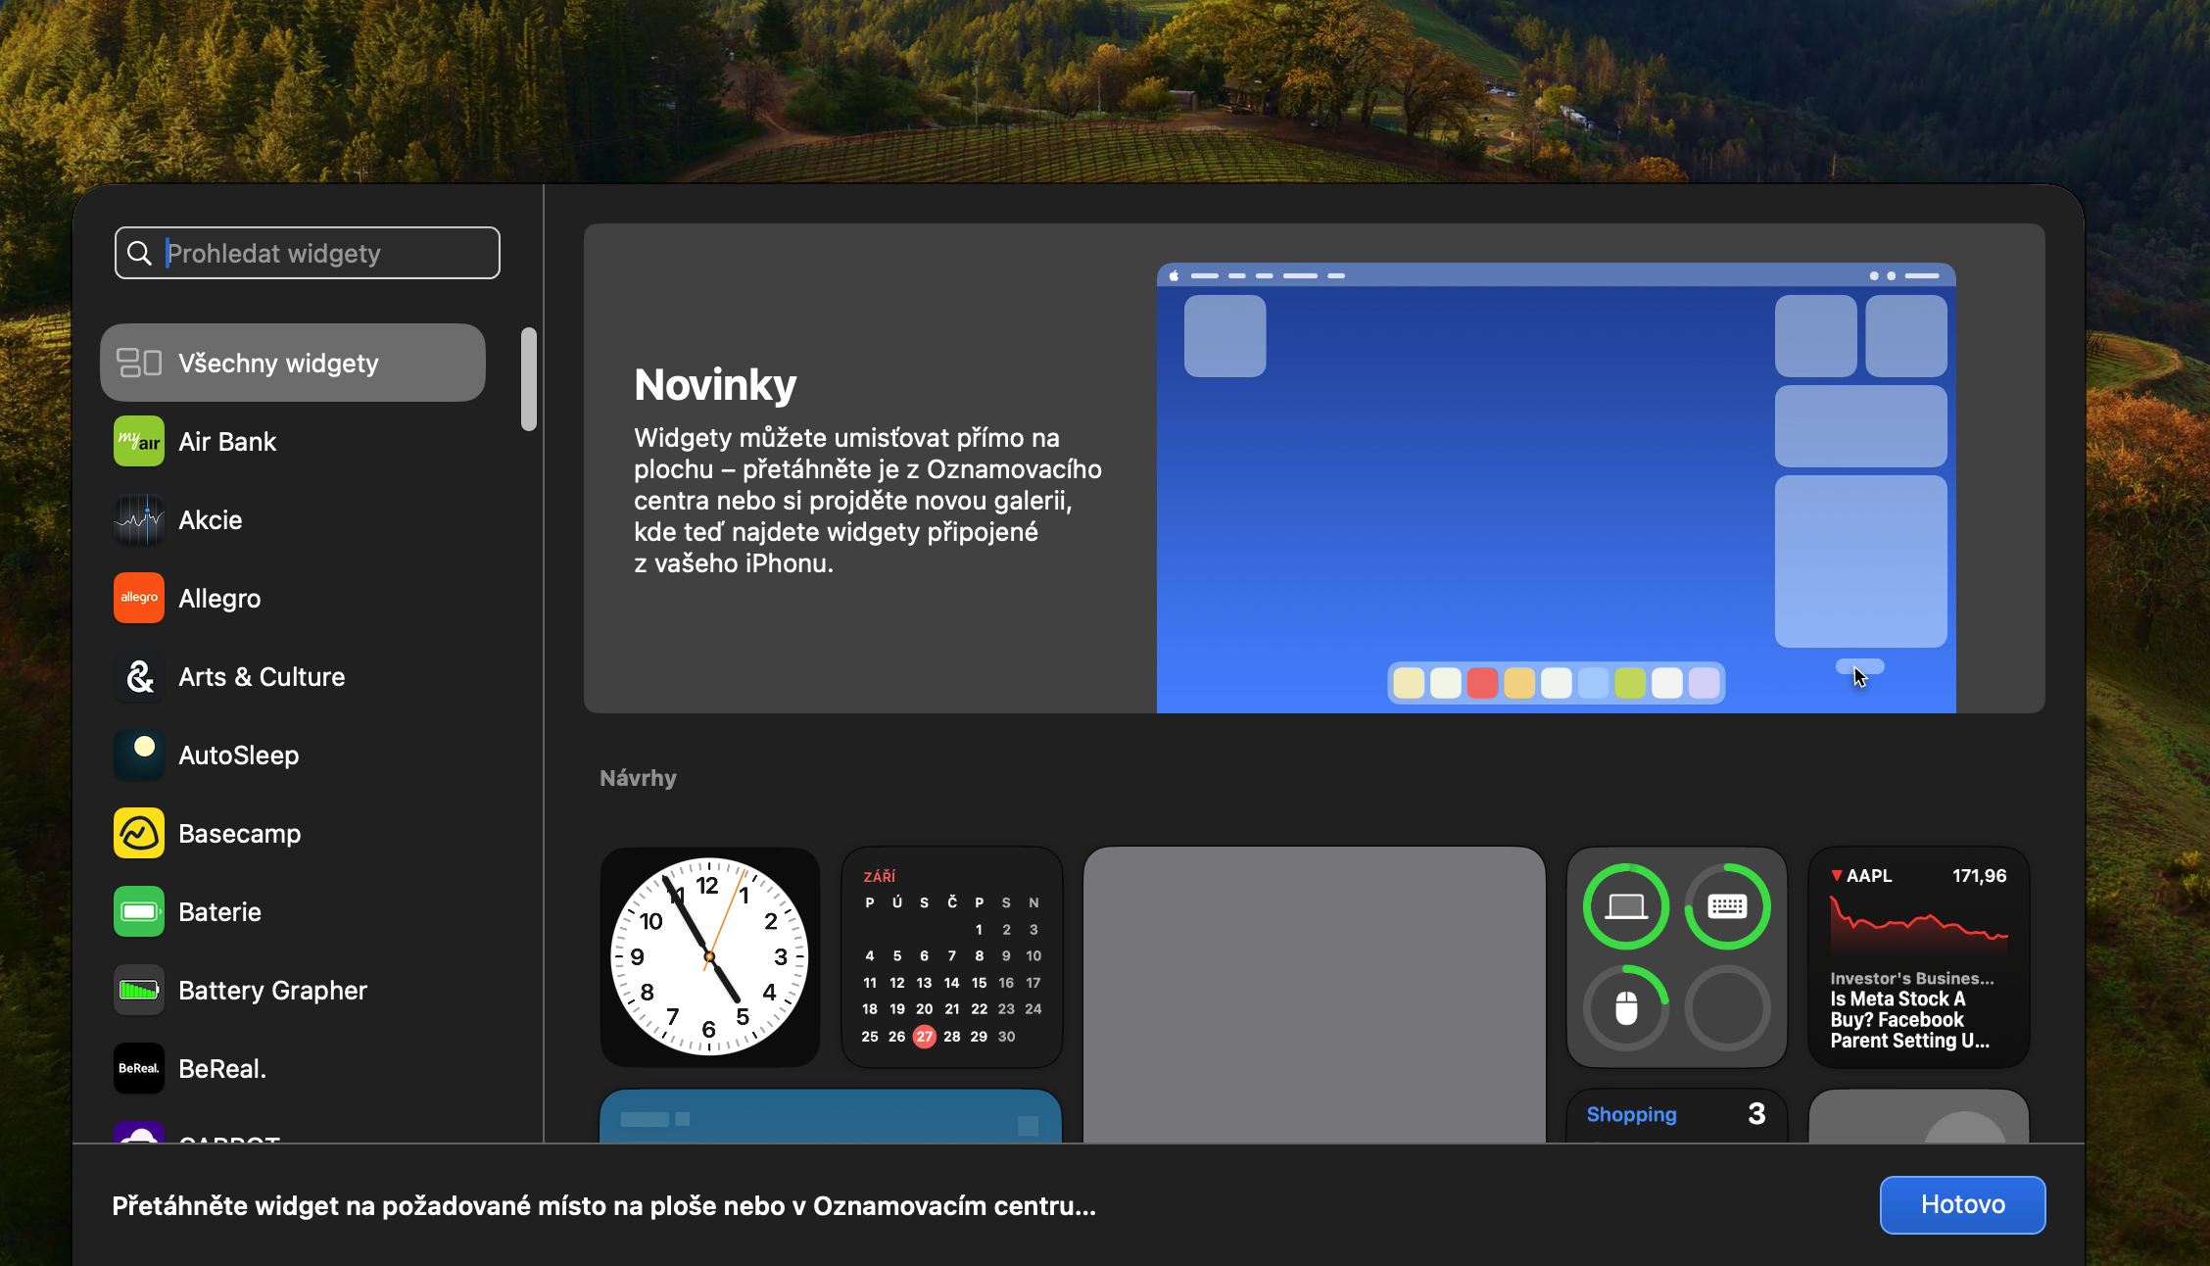Screen dimensions: 2210x1266
Task: Click the BeReal. app icon
Action: coord(139,1069)
